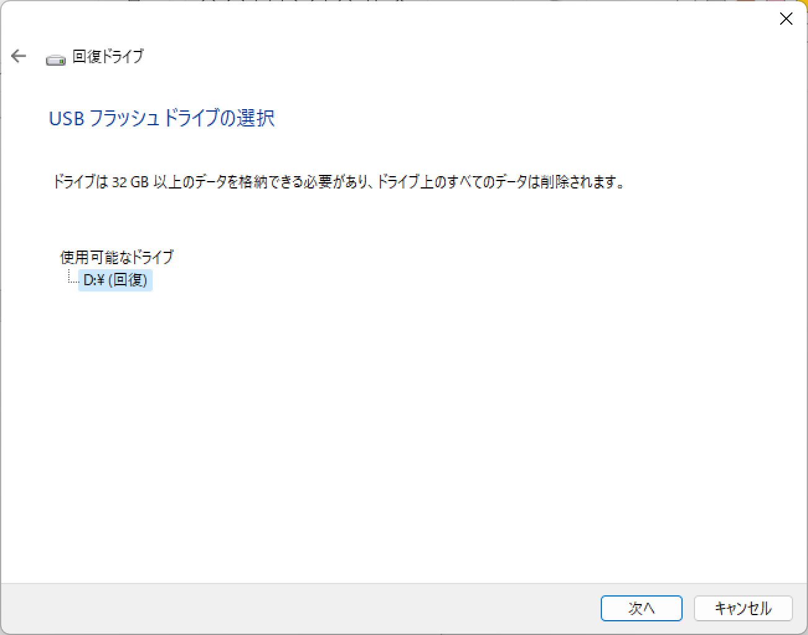This screenshot has height=635, width=808.
Task: Click the 32 GB text in the description
Action: pyautogui.click(x=130, y=182)
